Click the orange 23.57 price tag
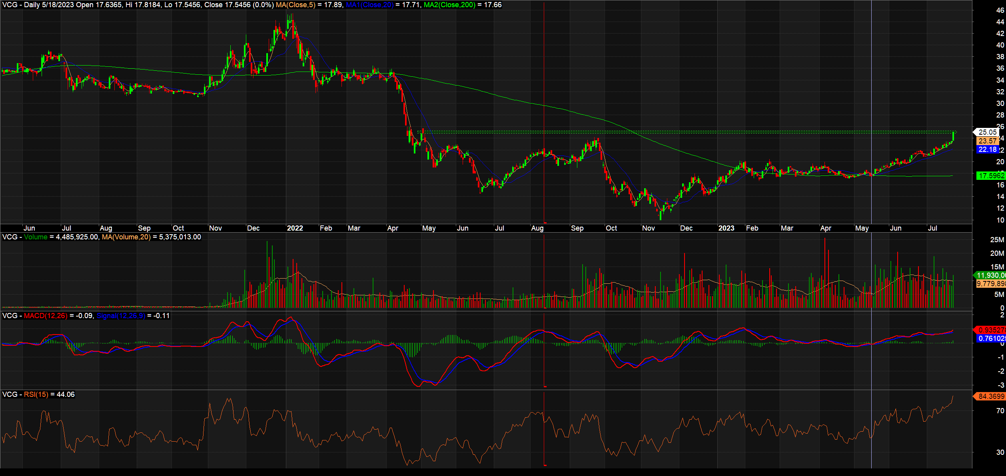This screenshot has height=476, width=1006. pyautogui.click(x=987, y=141)
